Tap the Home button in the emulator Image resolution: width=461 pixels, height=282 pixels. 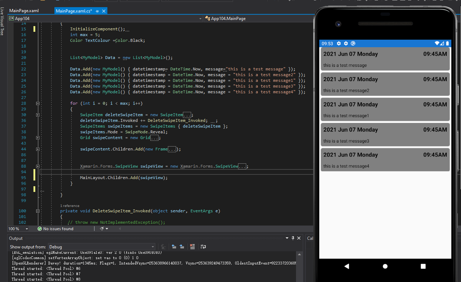point(385,266)
